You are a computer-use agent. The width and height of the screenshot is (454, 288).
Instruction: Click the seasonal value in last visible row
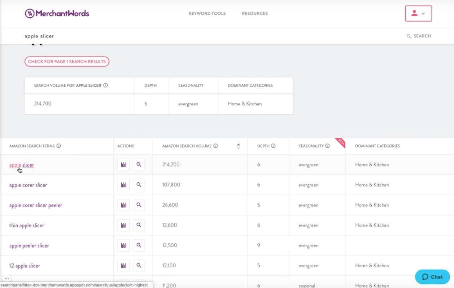coord(307,285)
